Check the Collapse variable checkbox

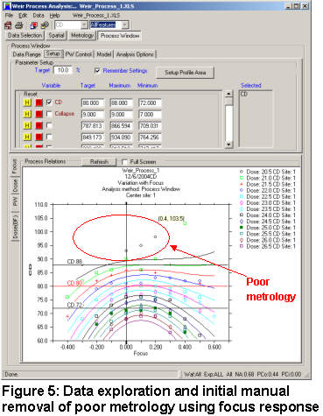(49, 114)
